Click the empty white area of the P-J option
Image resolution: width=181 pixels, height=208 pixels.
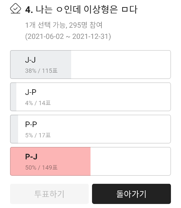(x=131, y=161)
